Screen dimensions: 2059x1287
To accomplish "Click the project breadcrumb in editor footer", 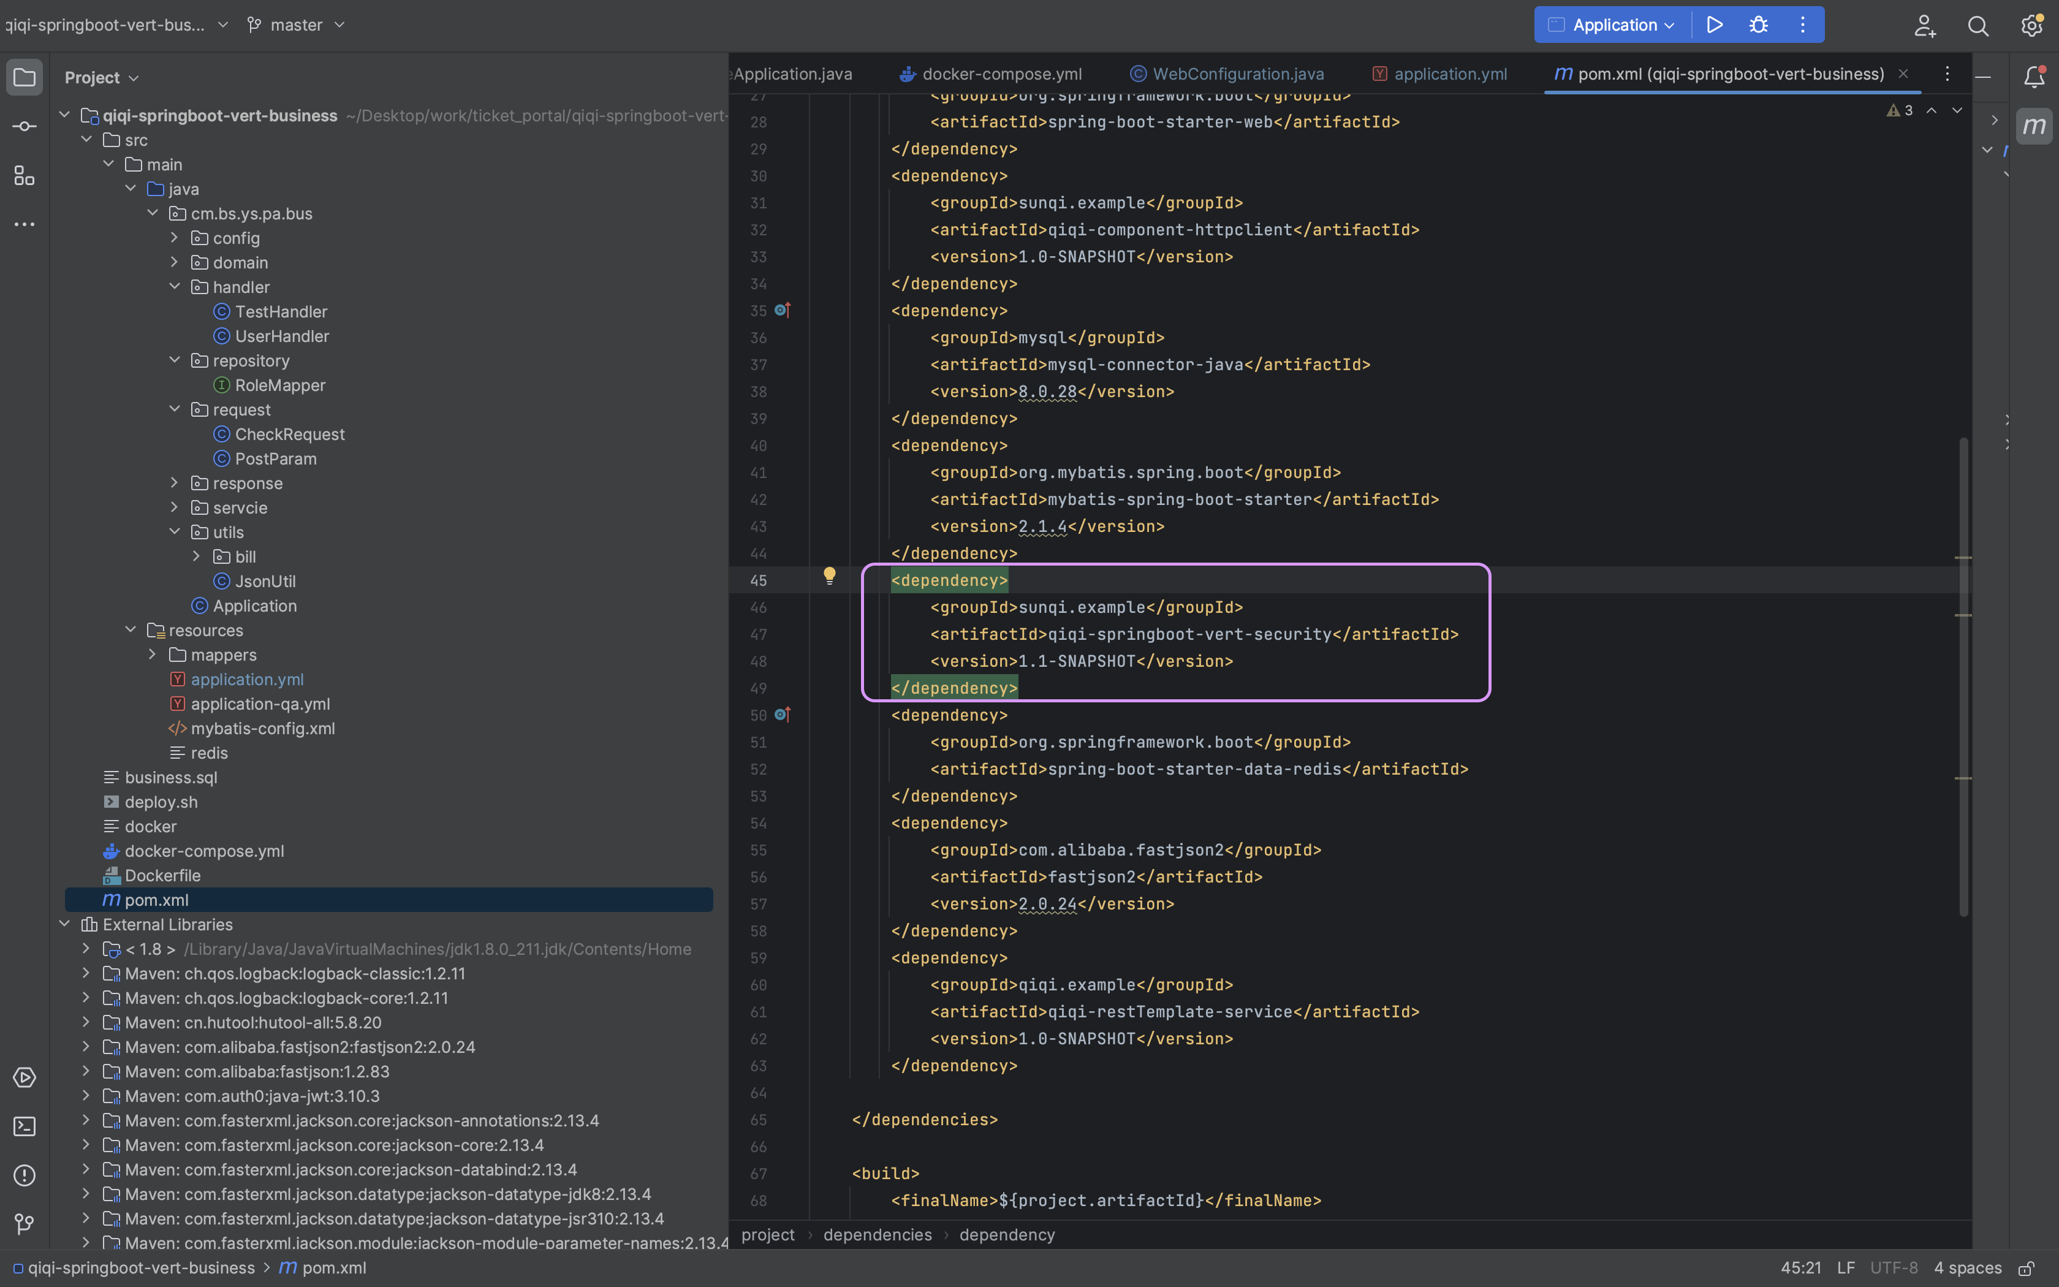I will 767,1234.
